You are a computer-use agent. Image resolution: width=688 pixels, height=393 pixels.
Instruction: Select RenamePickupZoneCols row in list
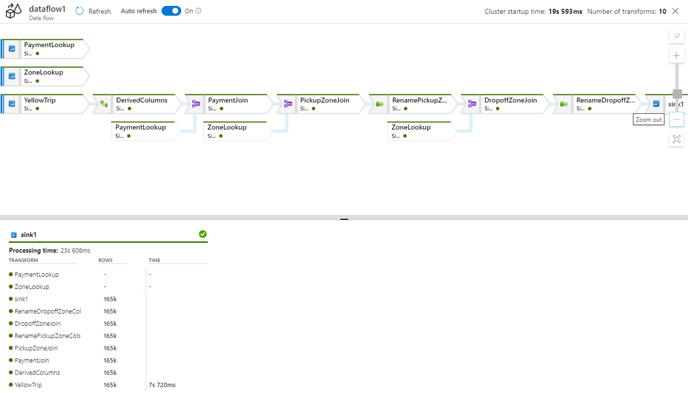coord(45,336)
